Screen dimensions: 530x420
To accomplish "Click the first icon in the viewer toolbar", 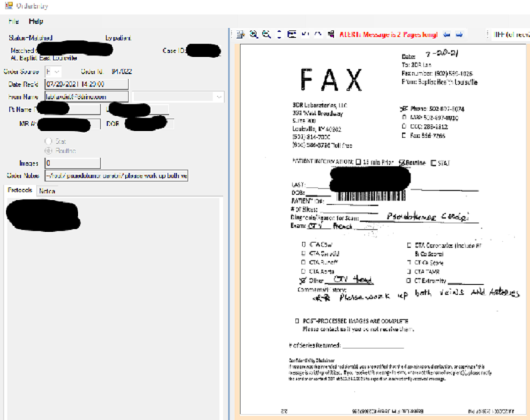I will [240, 34].
